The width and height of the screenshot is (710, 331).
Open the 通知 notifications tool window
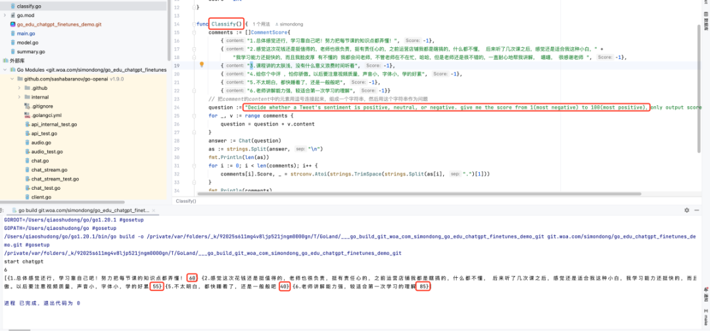coord(706,294)
